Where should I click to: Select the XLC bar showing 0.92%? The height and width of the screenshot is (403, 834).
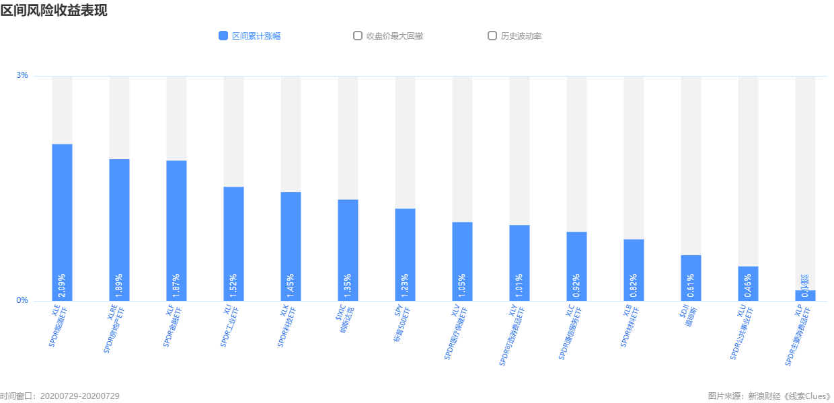pos(576,266)
